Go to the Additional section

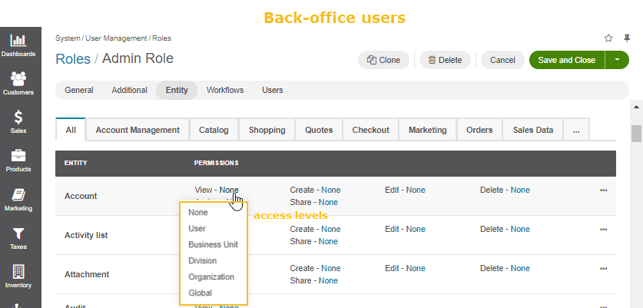pyautogui.click(x=130, y=90)
